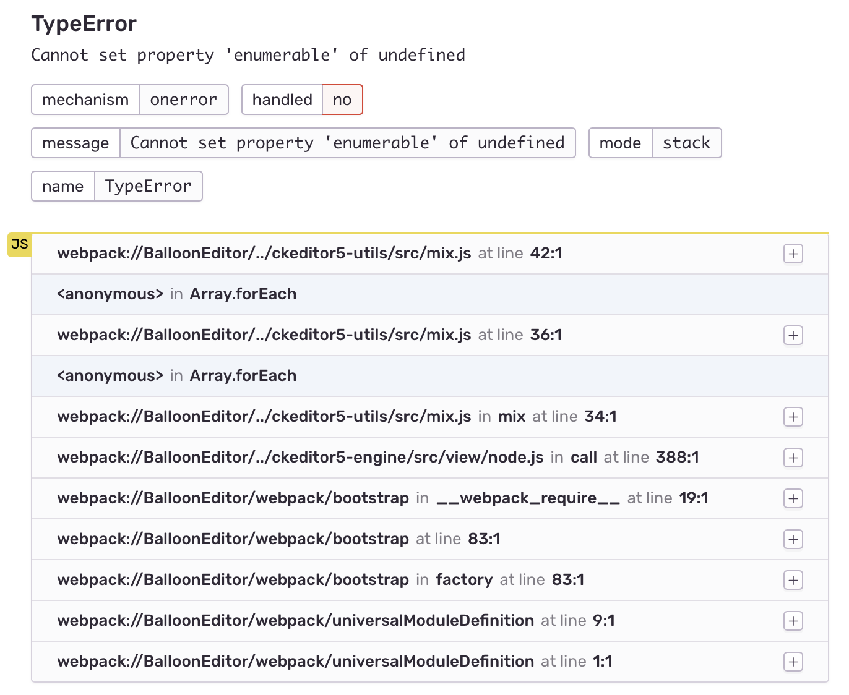Click the second Array.forEach anonymous frame row

click(176, 375)
